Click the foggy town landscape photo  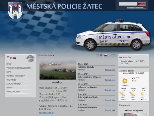pos(58,69)
